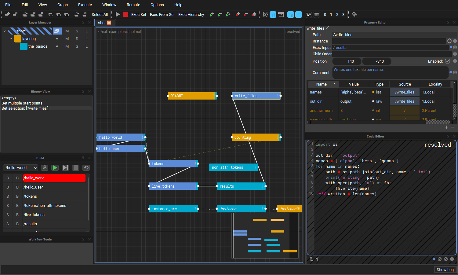Click the step forward button in Build
Image resolution: width=458 pixels, height=275 pixels.
[x=65, y=167]
